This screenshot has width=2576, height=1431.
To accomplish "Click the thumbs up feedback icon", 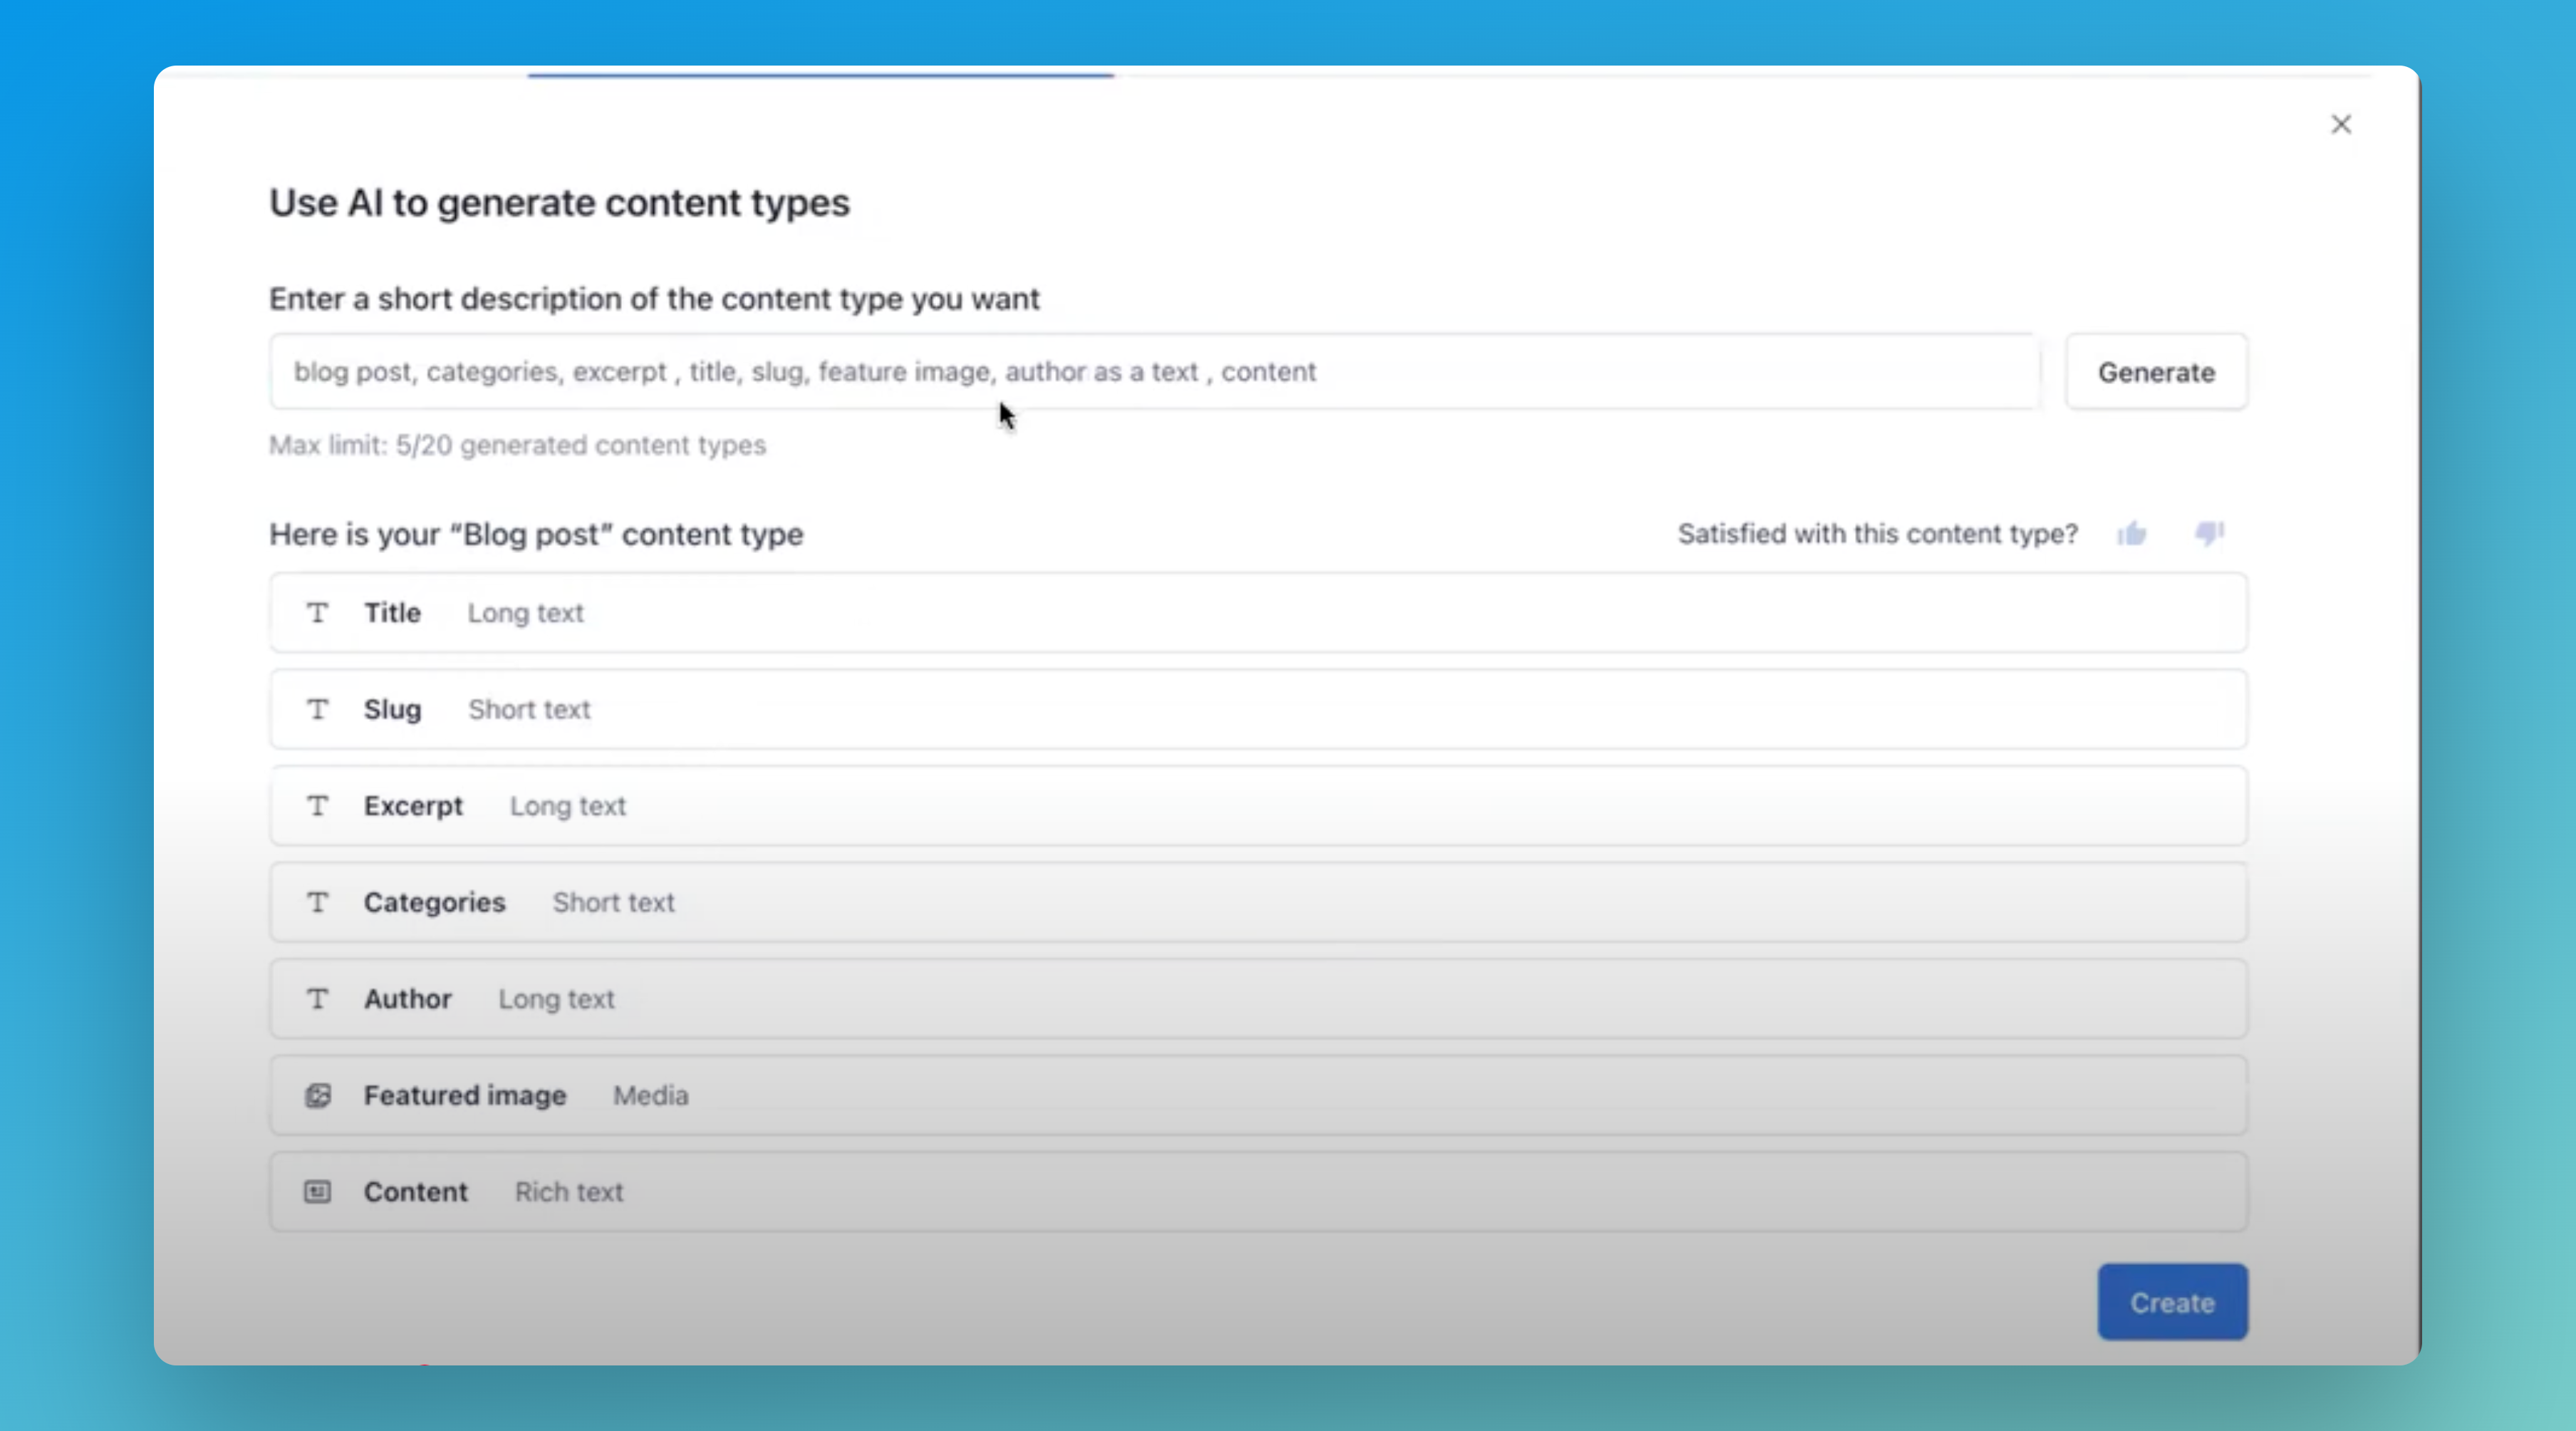I will (2131, 533).
